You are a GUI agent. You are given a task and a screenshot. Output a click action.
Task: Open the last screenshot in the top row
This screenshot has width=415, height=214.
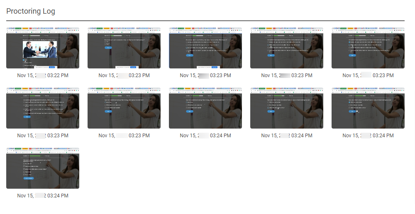[368, 48]
